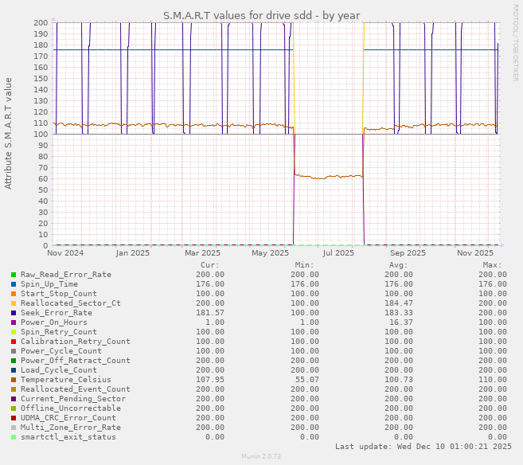Click the Munin 2.0.73 version footer text

point(261,457)
